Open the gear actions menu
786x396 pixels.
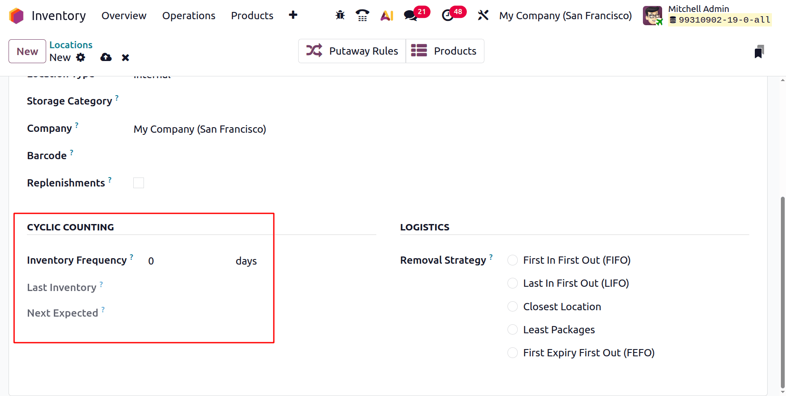81,57
